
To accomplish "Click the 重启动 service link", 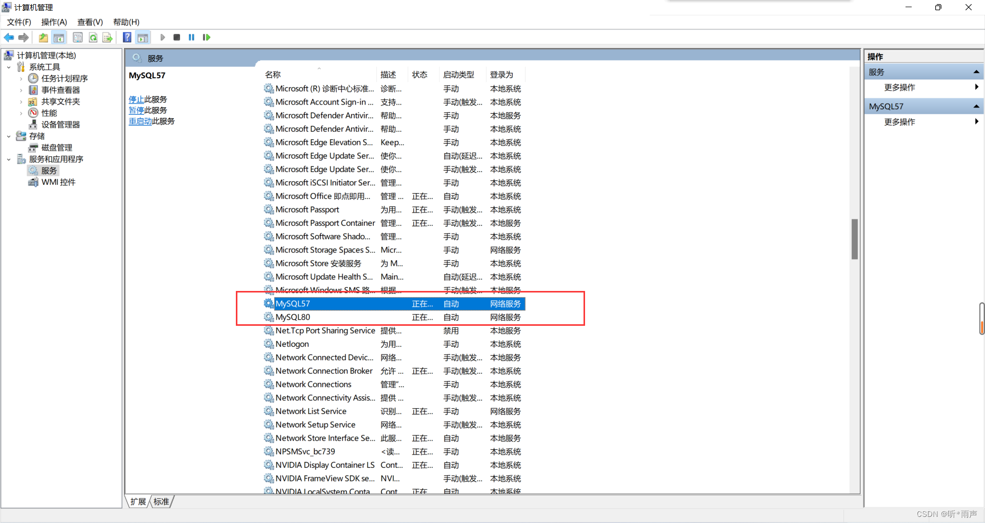I will [x=140, y=121].
